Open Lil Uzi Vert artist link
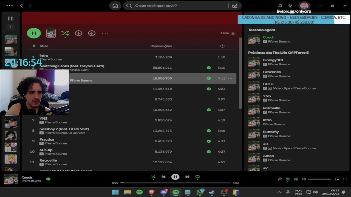 pyautogui.click(x=77, y=133)
